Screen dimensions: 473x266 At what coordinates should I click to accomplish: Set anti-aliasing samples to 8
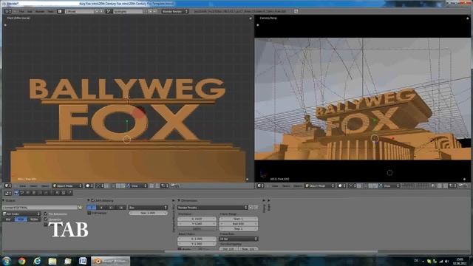101,208
